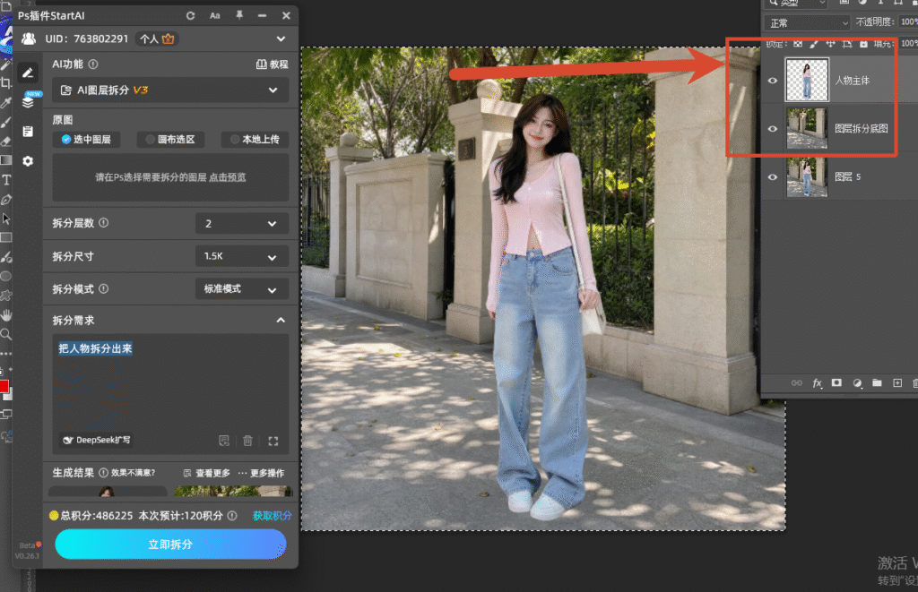Image resolution: width=918 pixels, height=592 pixels.
Task: Select Photoshop Zoom tool
Action: point(6,335)
